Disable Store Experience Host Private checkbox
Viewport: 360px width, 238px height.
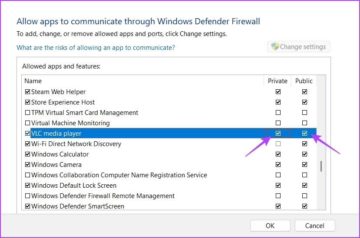[x=278, y=102]
